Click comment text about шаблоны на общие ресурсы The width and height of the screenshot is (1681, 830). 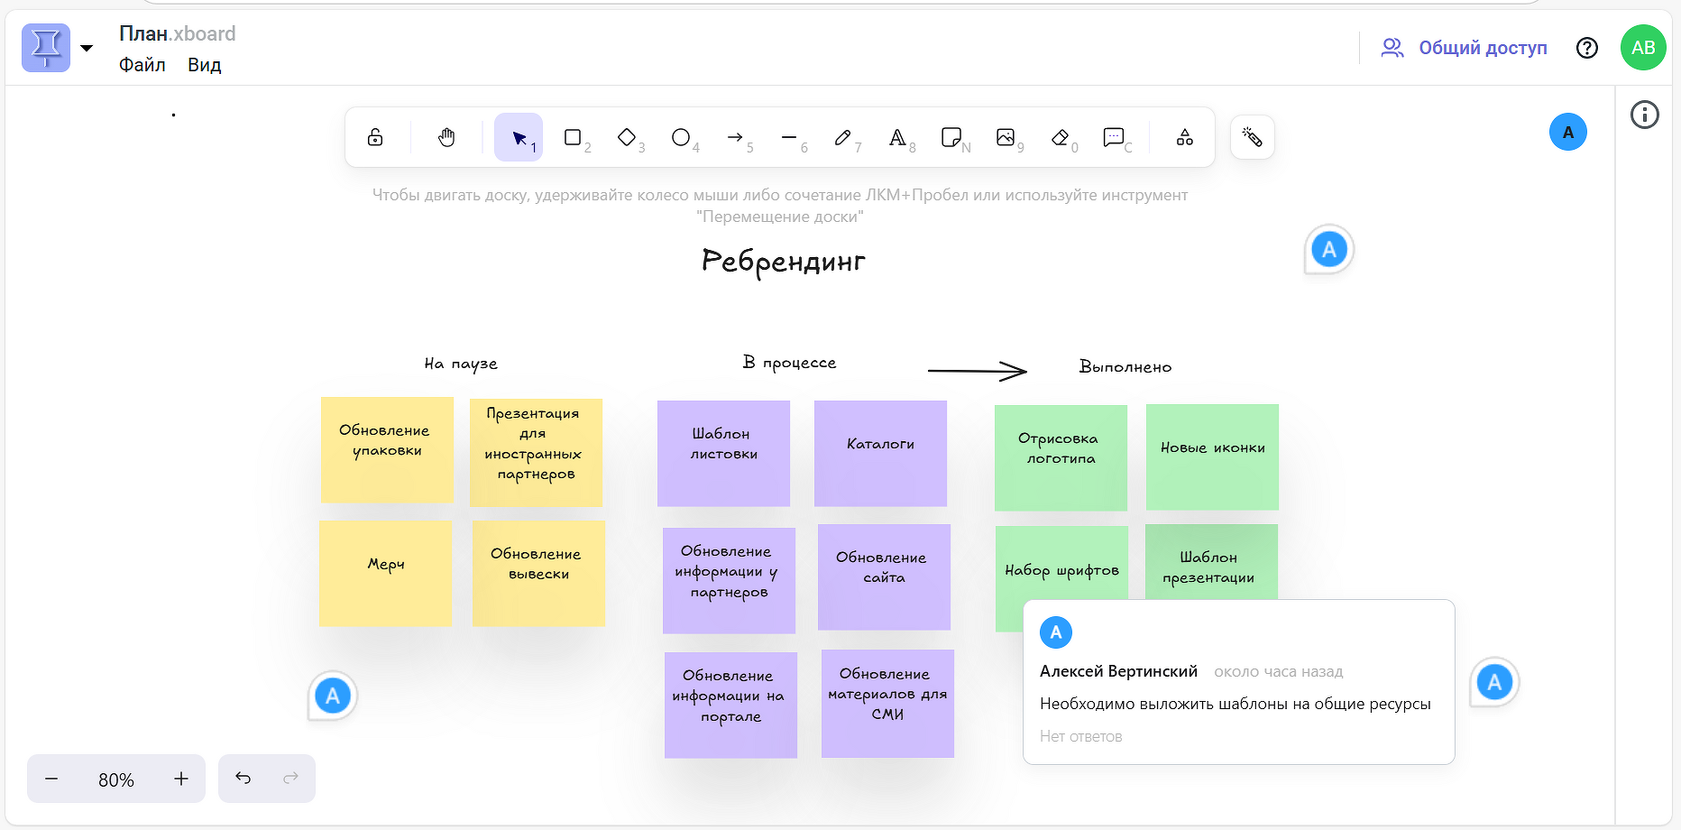click(1235, 704)
